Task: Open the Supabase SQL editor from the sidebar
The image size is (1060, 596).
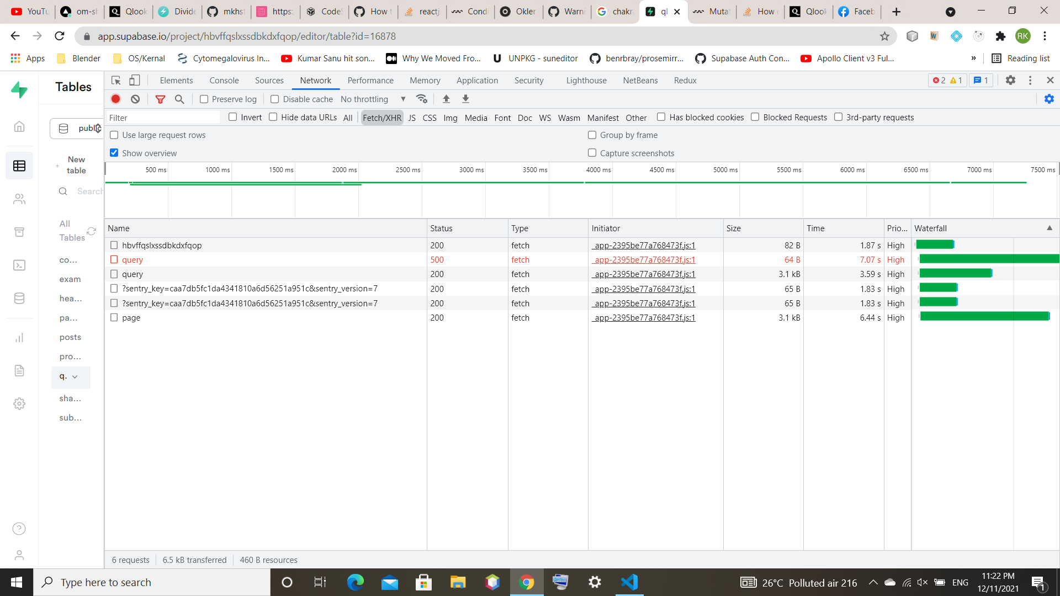Action: pos(19,265)
